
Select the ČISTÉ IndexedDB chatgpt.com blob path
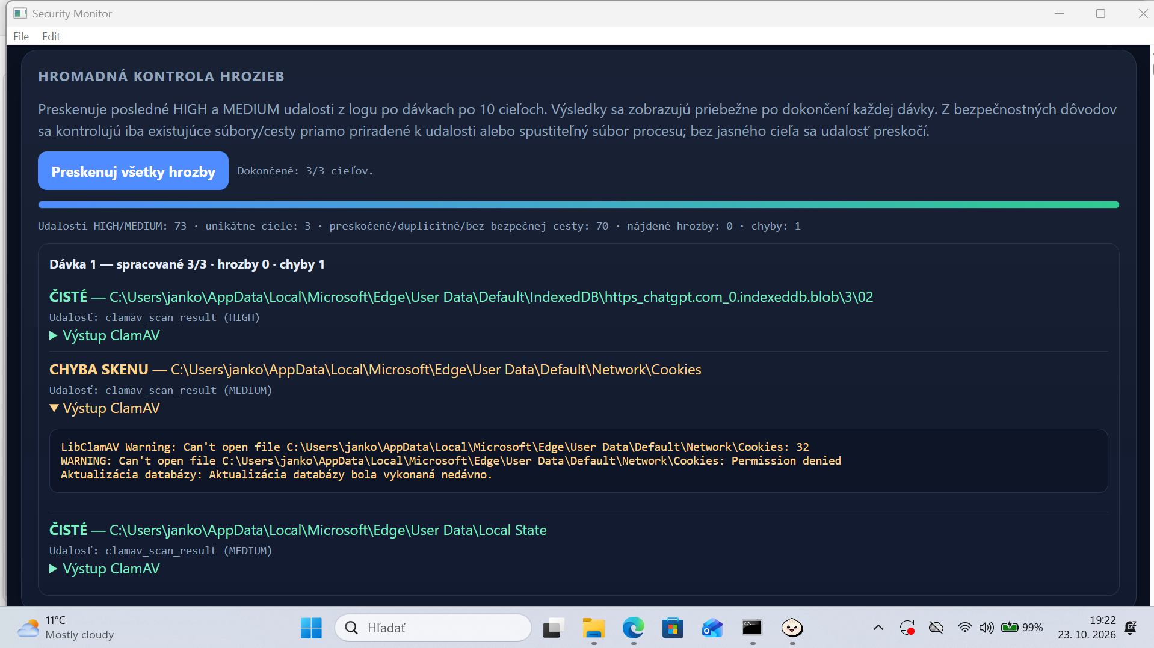[x=461, y=297]
